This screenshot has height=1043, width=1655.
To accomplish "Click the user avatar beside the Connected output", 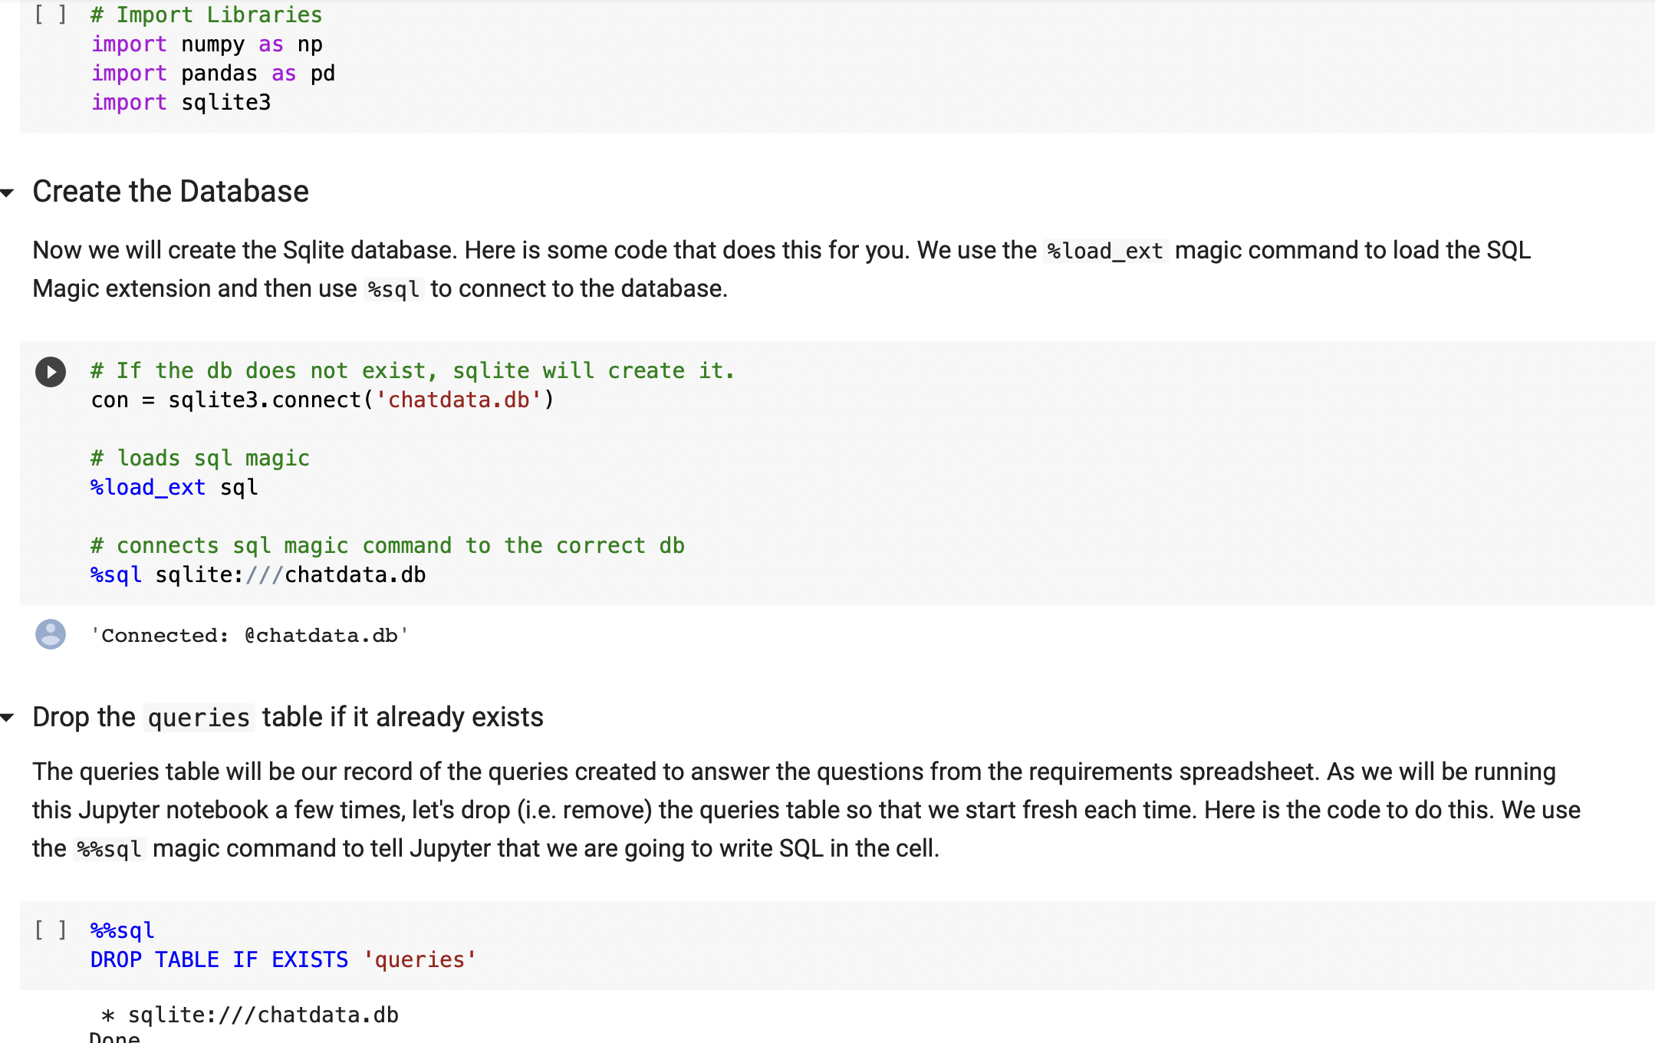I will click(x=50, y=634).
